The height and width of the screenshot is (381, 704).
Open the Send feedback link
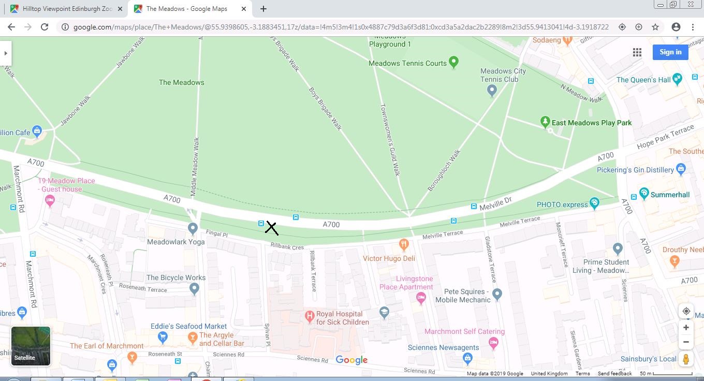(x=614, y=373)
